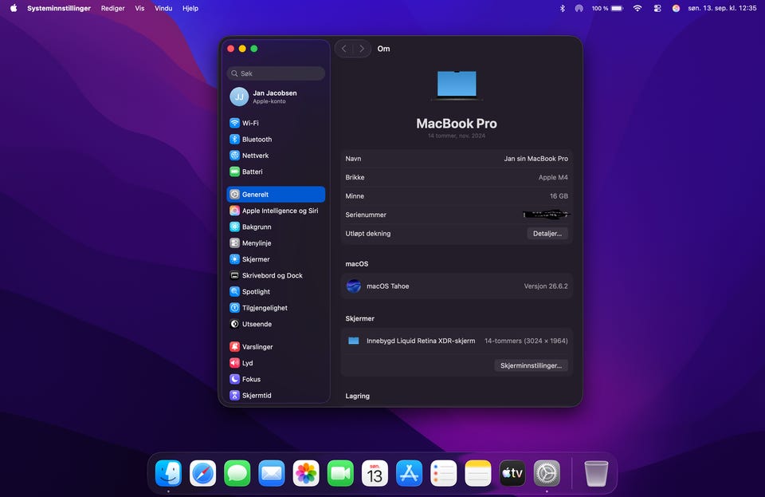Click the Skjerminnstillinger... button
Image resolution: width=765 pixels, height=497 pixels.
(531, 365)
